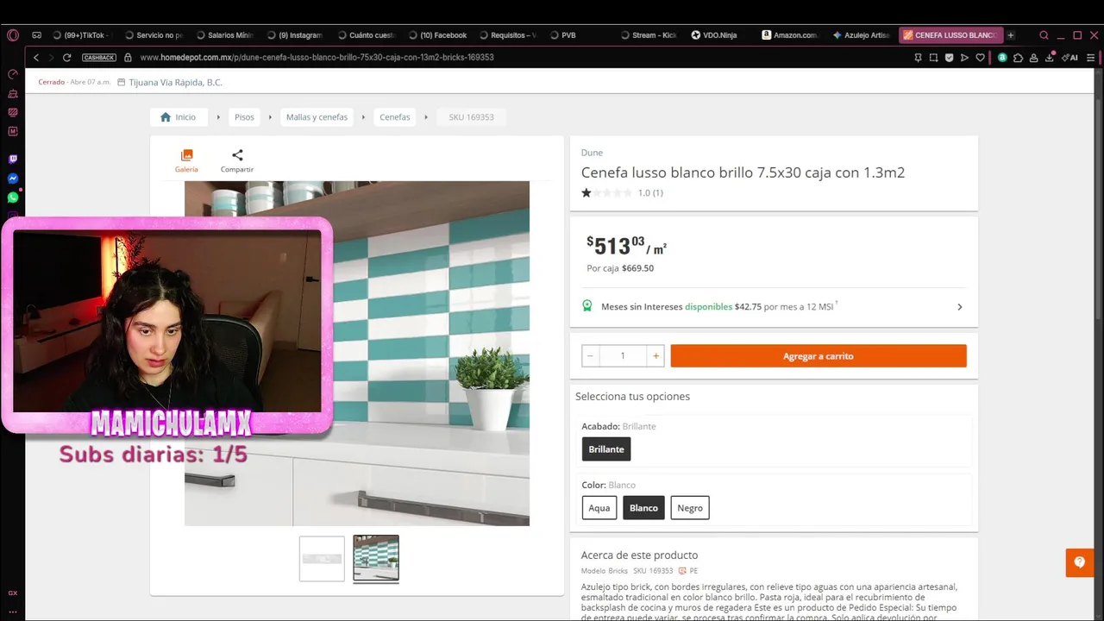This screenshot has width=1104, height=621.
Task: Switch to the Stream - Kick tab
Action: [648, 35]
